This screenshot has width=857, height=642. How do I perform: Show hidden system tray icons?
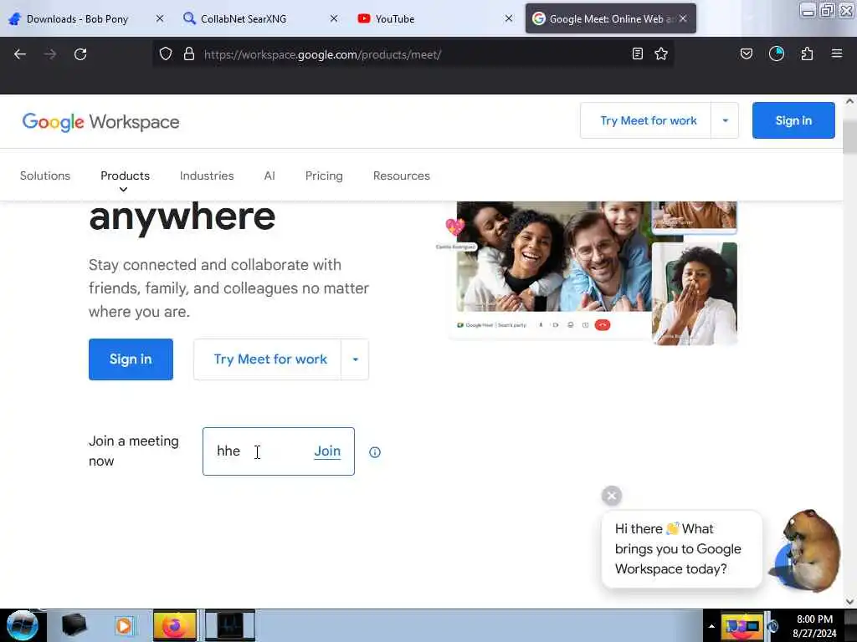[711, 626]
